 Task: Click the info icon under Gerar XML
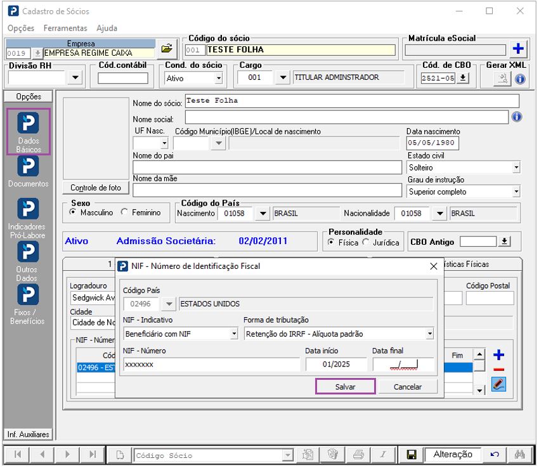[520, 79]
